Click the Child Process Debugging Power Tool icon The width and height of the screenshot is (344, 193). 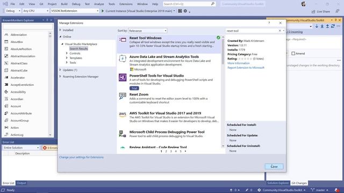[123, 133]
